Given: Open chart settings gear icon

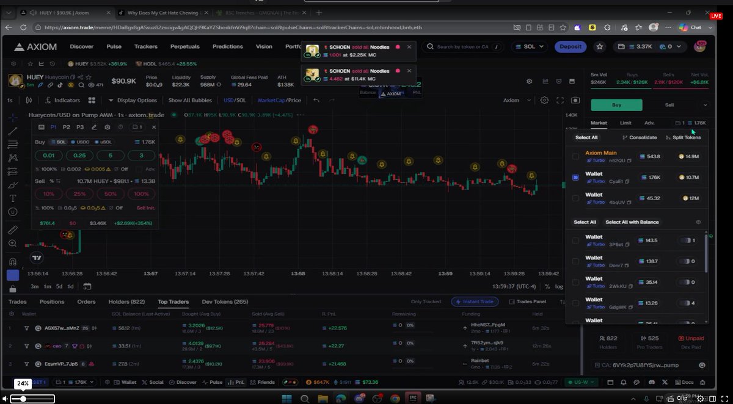Looking at the screenshot, I should tap(544, 100).
